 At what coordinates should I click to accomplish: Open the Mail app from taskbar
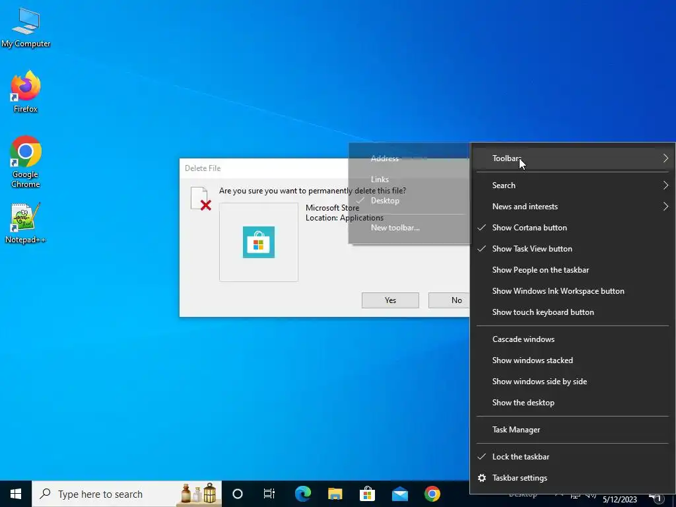pyautogui.click(x=399, y=494)
